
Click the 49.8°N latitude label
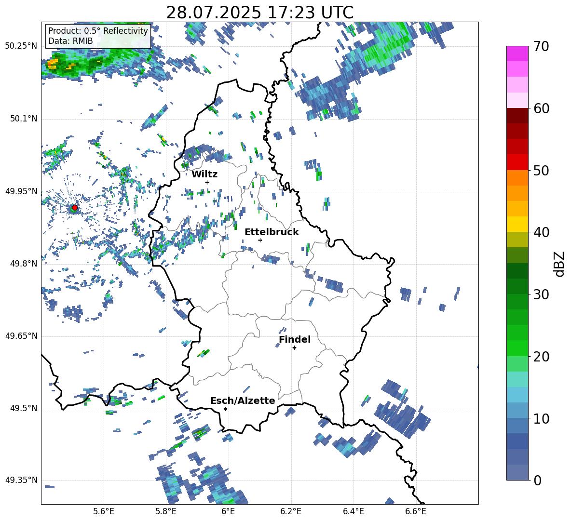pyautogui.click(x=24, y=264)
